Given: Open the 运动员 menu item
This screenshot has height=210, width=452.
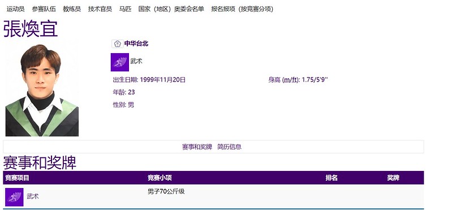Looking at the screenshot, I should point(16,9).
